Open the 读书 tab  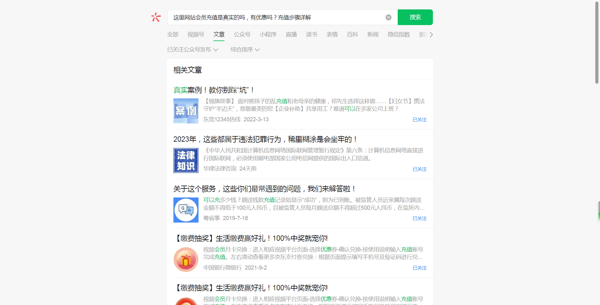312,34
